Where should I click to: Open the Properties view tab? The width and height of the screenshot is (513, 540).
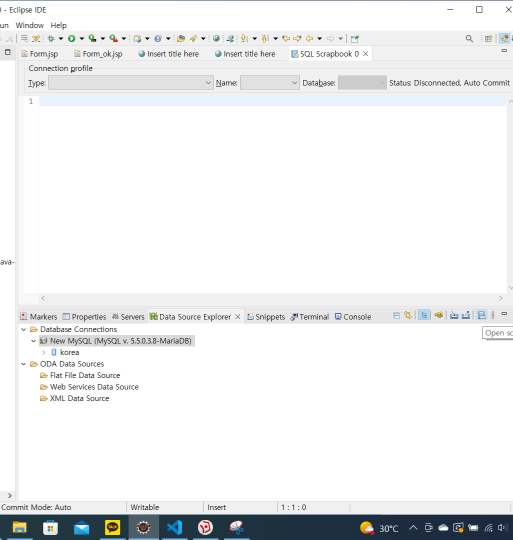(x=84, y=316)
